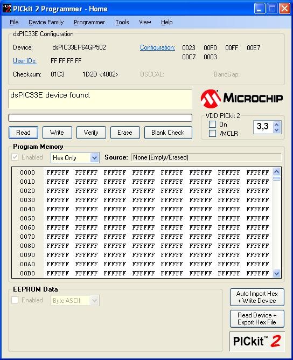Viewport: 293px width, 360px height.
Task: Open the File menu
Action: click(x=14, y=22)
